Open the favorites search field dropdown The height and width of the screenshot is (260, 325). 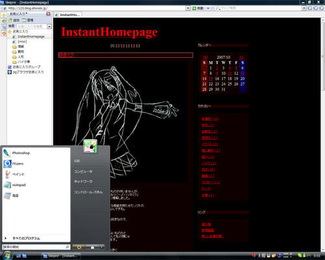tap(49, 27)
